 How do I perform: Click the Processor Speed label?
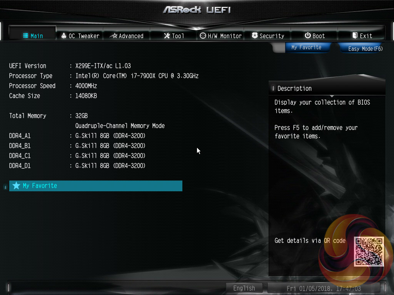[32, 86]
